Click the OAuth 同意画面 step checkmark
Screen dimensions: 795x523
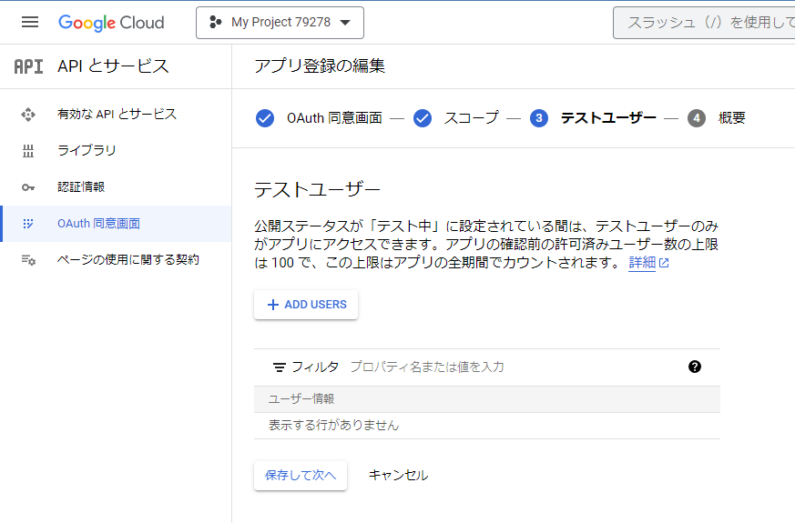265,118
